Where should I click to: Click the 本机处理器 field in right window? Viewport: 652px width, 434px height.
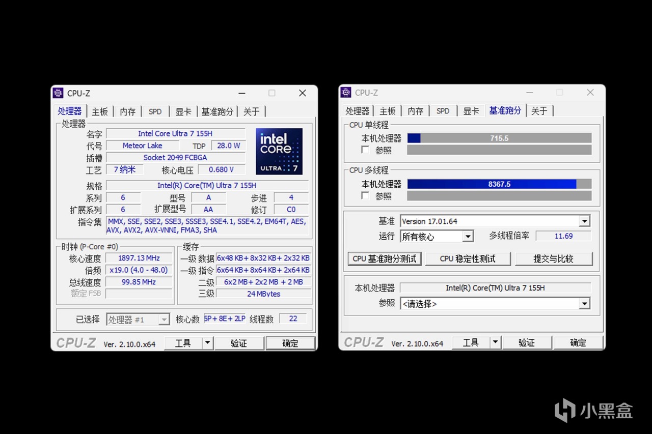pyautogui.click(x=495, y=288)
